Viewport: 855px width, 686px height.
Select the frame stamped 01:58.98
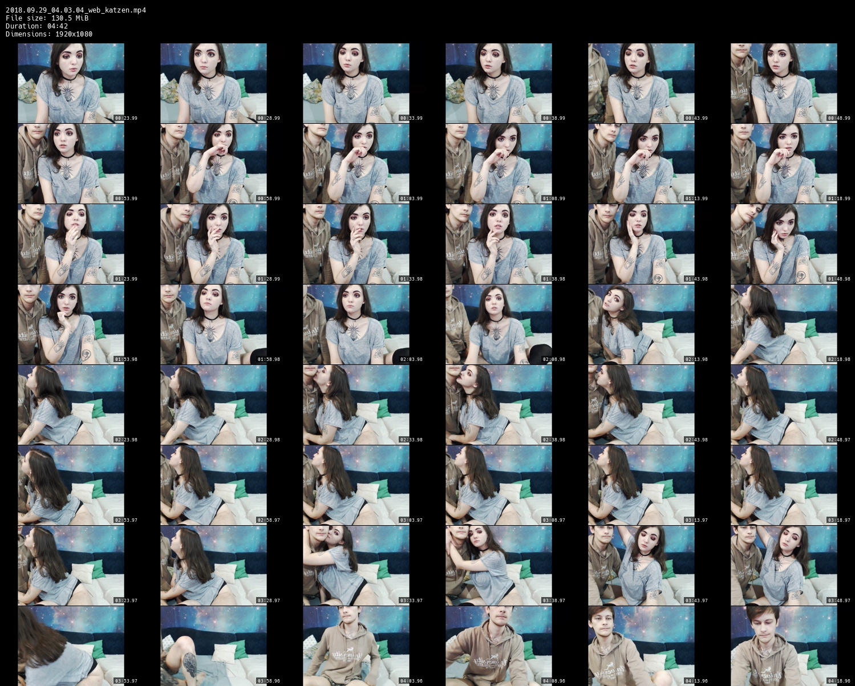click(214, 324)
